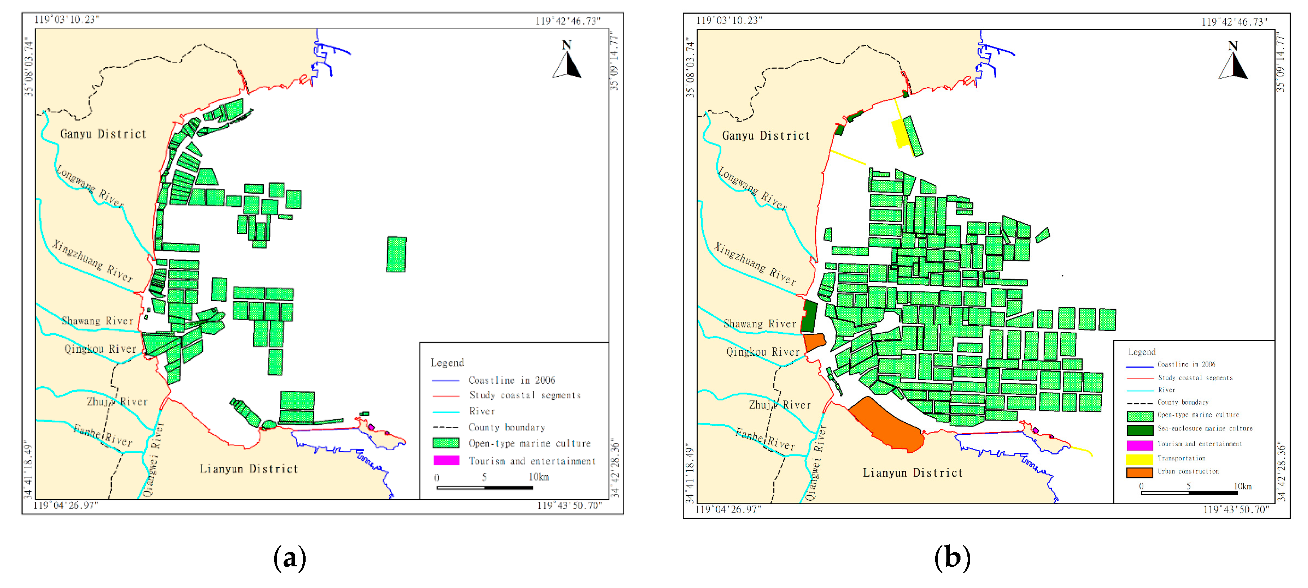This screenshot has height=588, width=1308.
Task: Click the red Study coastal segments line sample in legend (a)
Action: 445,396
